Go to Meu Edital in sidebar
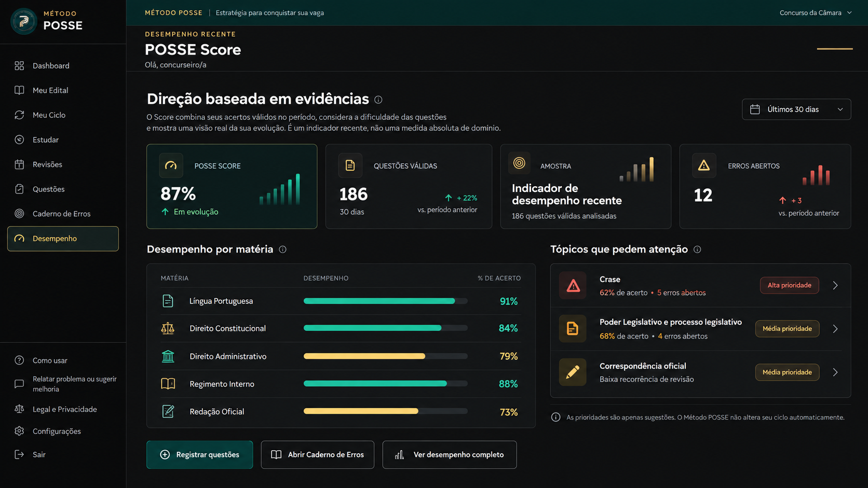The width and height of the screenshot is (868, 488). point(50,90)
